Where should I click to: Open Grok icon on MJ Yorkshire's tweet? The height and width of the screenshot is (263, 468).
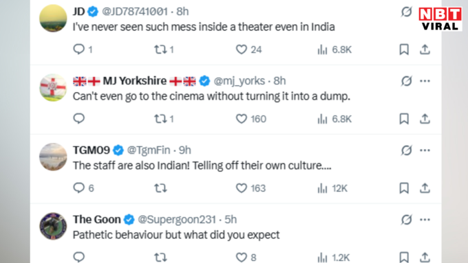tap(406, 81)
